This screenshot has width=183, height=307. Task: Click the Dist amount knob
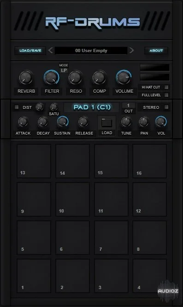pyautogui.click(x=40, y=107)
